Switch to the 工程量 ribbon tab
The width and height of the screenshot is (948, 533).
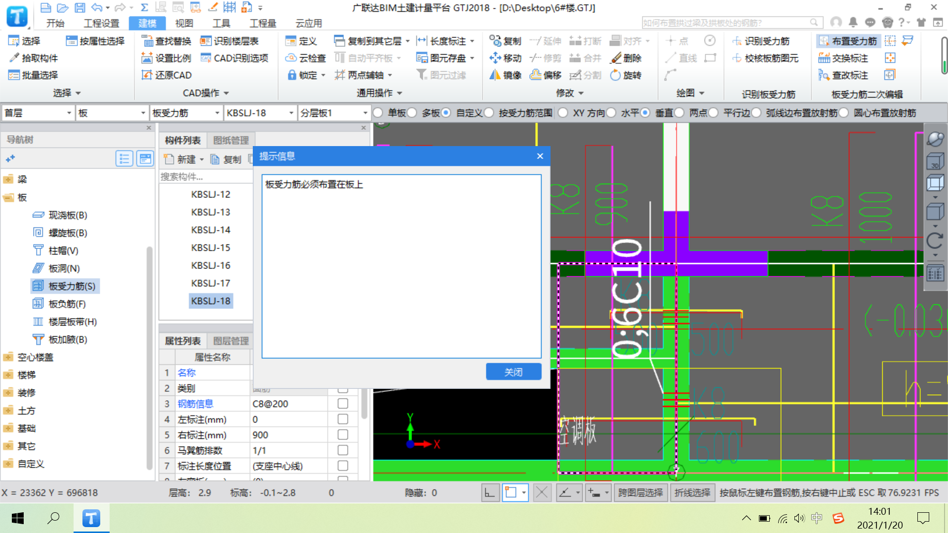[x=263, y=23]
